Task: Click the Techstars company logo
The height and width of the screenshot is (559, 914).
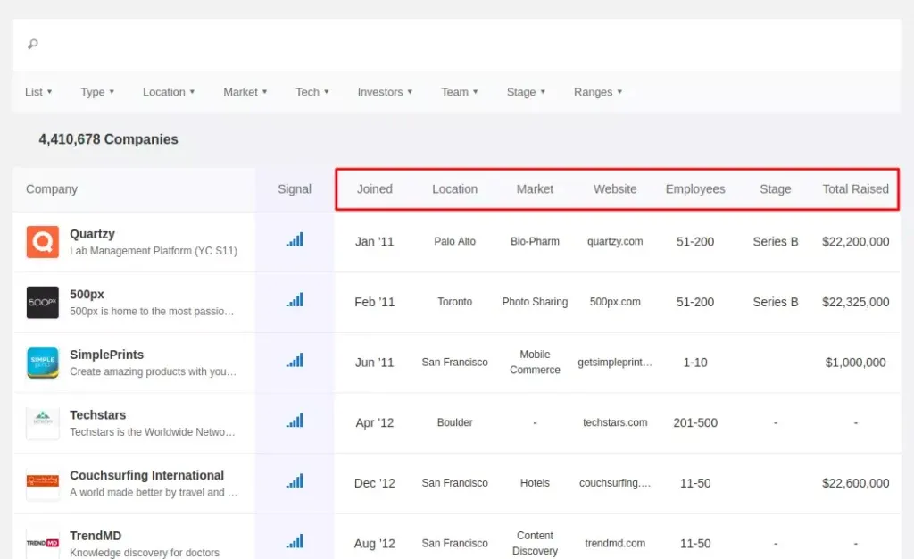Action: (42, 421)
